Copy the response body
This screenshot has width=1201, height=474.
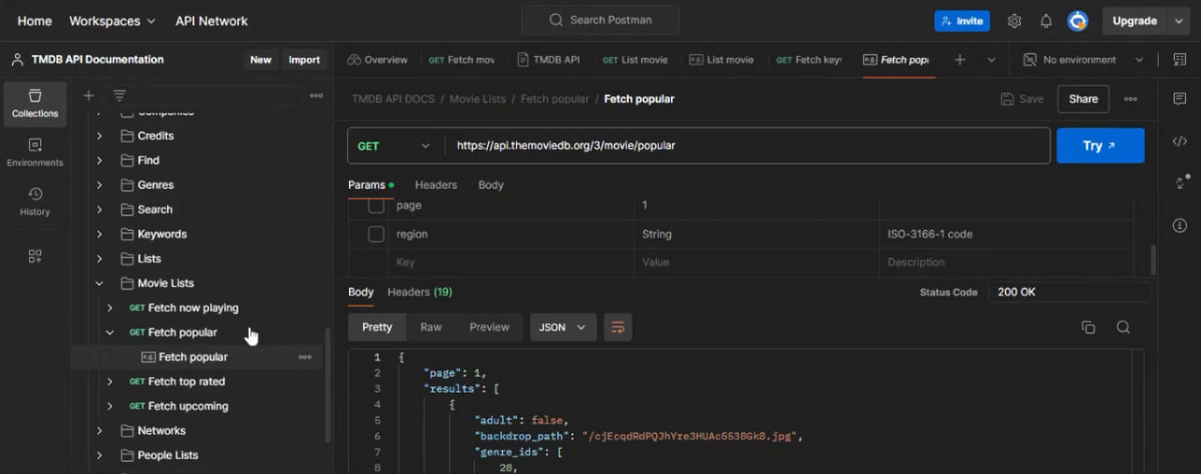(x=1088, y=327)
